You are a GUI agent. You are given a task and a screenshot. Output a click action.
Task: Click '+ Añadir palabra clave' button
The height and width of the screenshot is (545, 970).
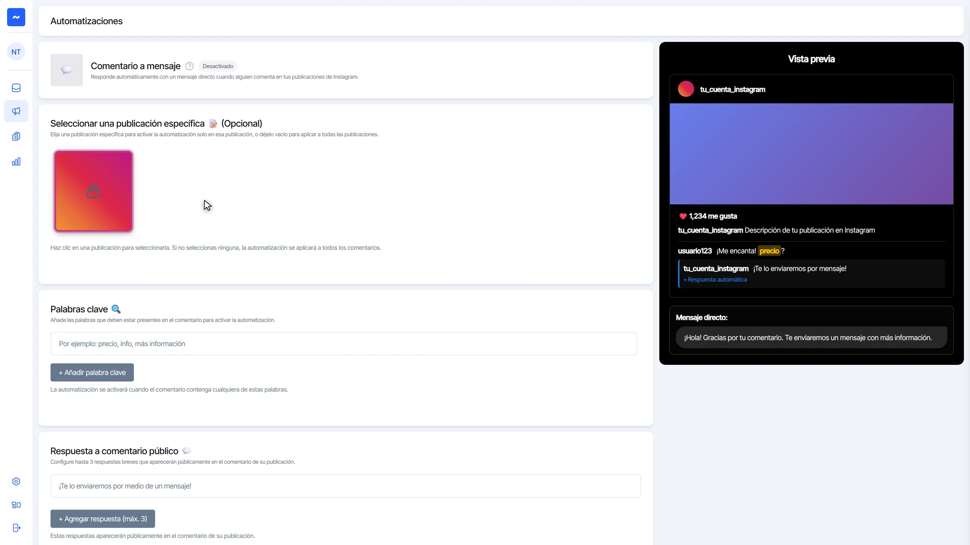coord(92,372)
